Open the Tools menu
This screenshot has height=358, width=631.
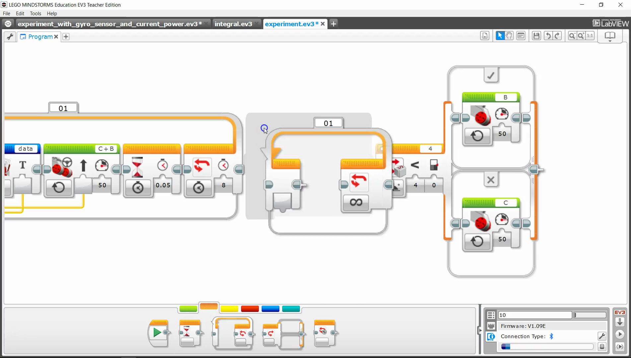(x=35, y=13)
